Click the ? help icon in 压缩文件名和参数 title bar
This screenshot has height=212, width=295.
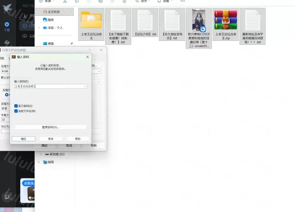pos(90,50)
